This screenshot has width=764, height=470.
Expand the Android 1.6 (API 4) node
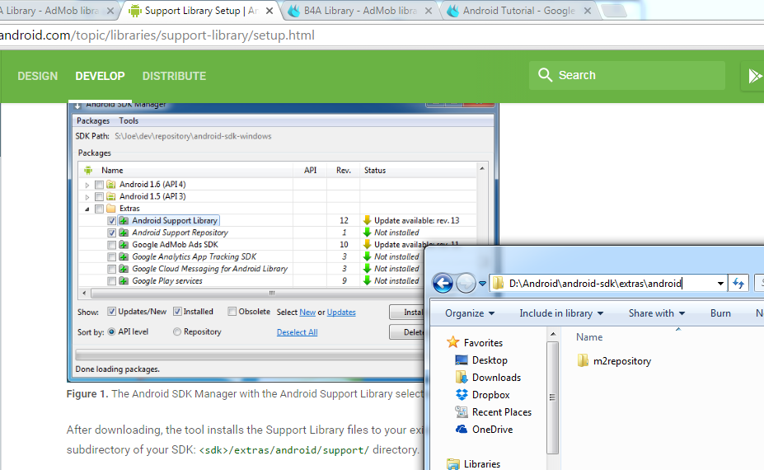[x=87, y=185]
